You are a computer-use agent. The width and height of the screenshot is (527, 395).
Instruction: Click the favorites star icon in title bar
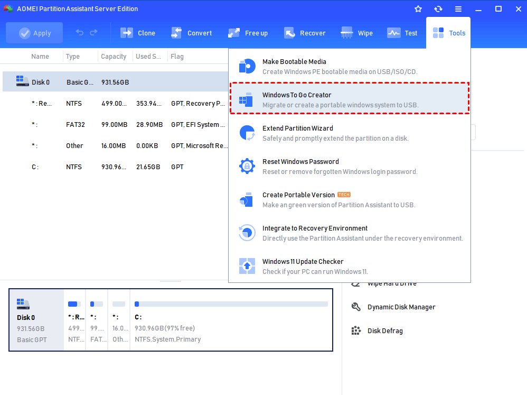tap(418, 9)
